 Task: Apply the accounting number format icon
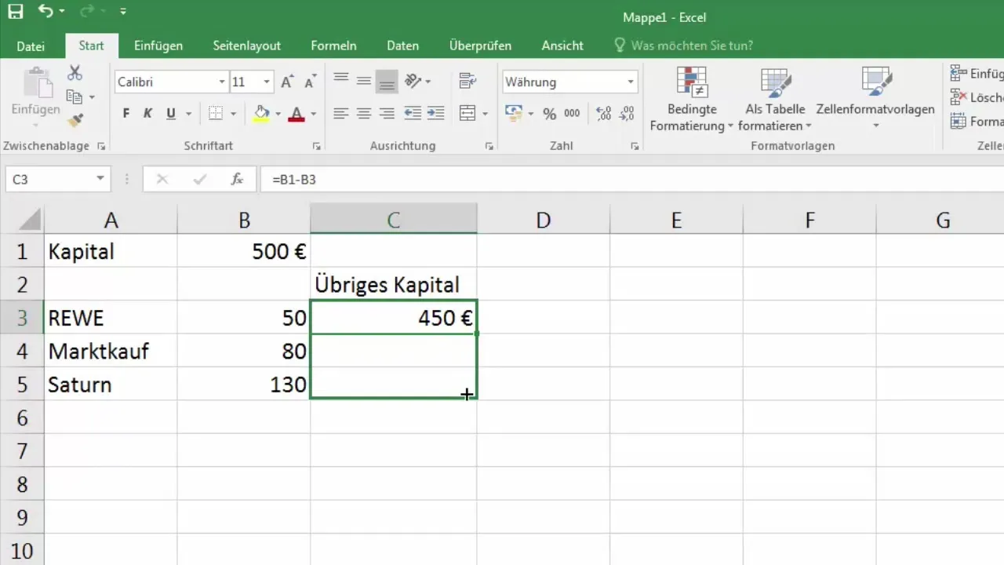[x=514, y=114]
